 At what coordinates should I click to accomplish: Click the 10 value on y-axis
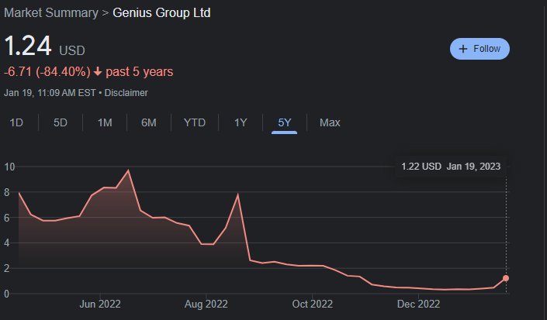(9, 167)
